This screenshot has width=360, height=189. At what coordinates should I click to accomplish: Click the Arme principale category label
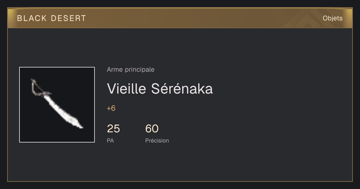point(131,70)
